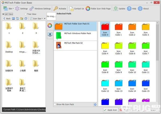
Task: Select the minga... folder
Action: point(23,47)
